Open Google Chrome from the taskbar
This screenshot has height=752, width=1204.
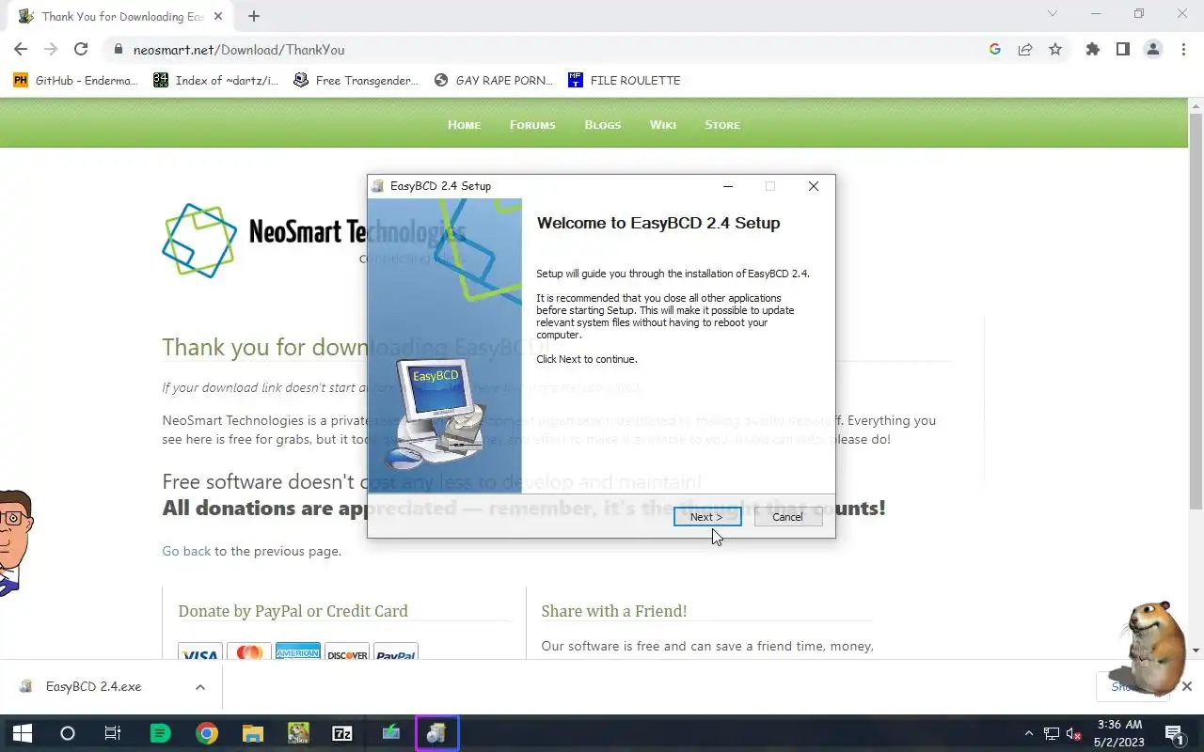[207, 733]
